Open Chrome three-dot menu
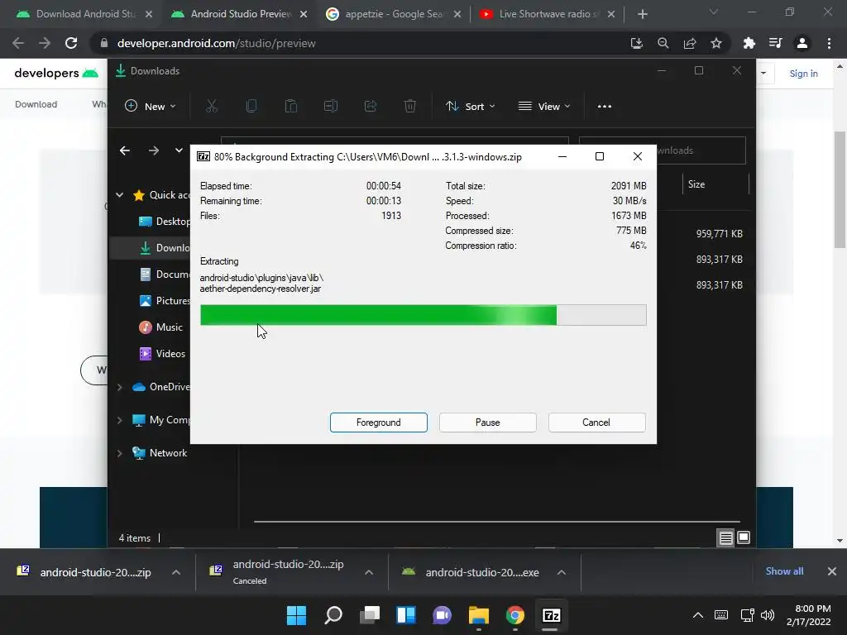The height and width of the screenshot is (635, 847). click(829, 43)
